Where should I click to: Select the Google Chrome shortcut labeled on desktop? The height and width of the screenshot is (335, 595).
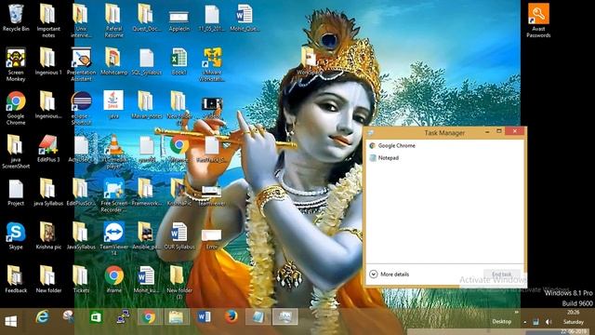[x=16, y=108]
